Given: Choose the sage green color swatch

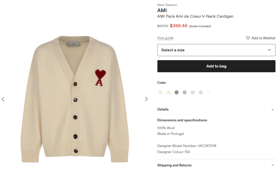Looking at the screenshot, I should pos(185,92).
